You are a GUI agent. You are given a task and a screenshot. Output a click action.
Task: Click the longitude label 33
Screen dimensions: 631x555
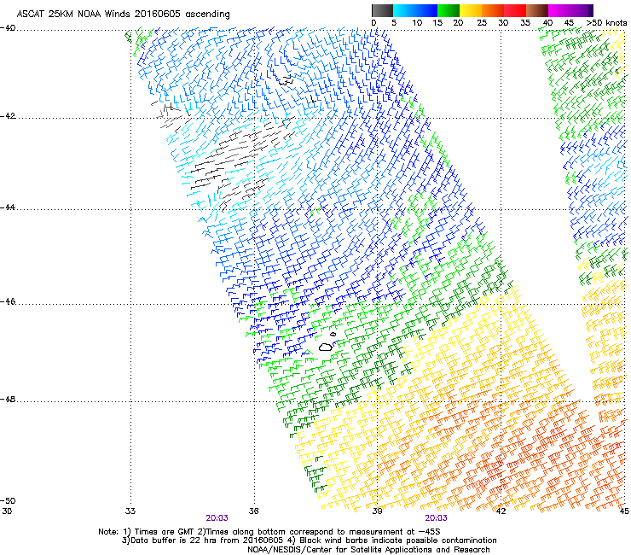[130, 511]
